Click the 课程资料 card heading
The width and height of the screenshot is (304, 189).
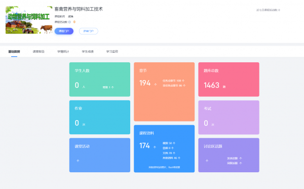(x=146, y=133)
